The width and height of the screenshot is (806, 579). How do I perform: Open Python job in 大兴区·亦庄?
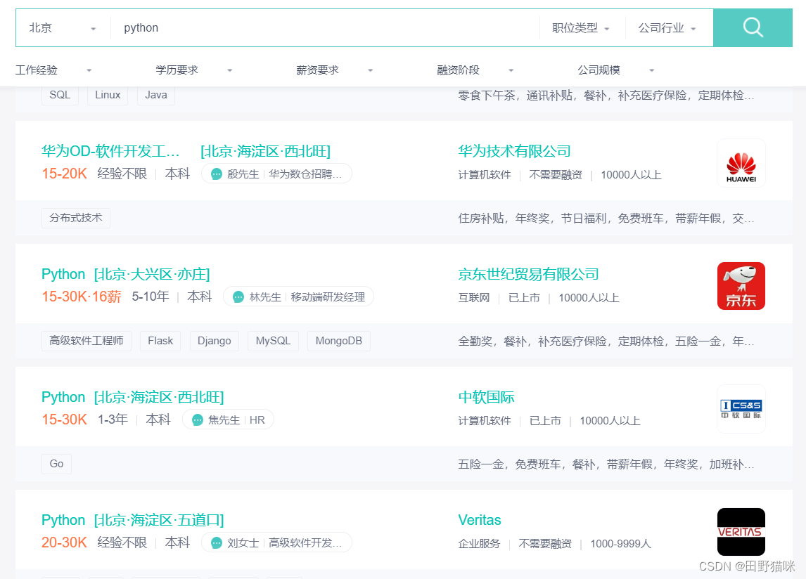[x=125, y=274]
